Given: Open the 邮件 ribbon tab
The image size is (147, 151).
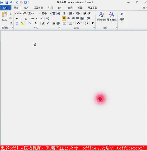Looking at the screenshot, I should tap(60, 8).
